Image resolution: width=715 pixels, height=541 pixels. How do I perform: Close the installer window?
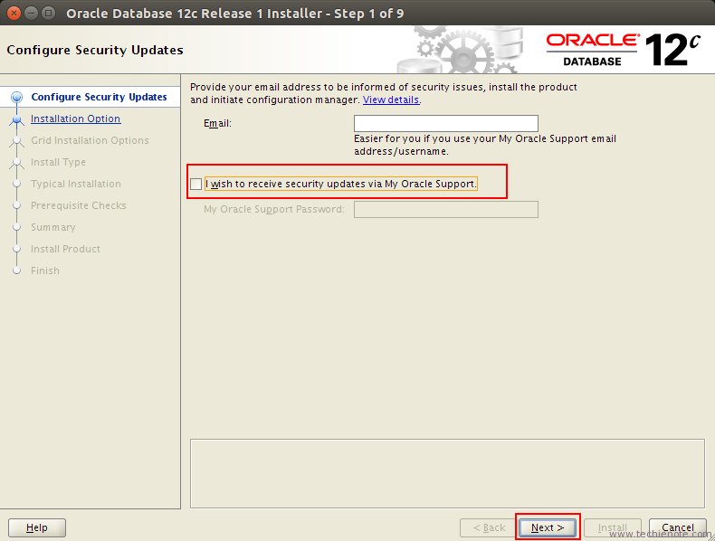[14, 13]
